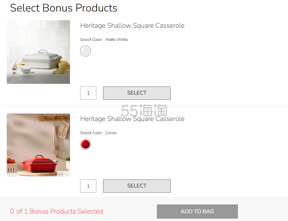
Task: Click the Cerise color name text
Action: [111, 133]
